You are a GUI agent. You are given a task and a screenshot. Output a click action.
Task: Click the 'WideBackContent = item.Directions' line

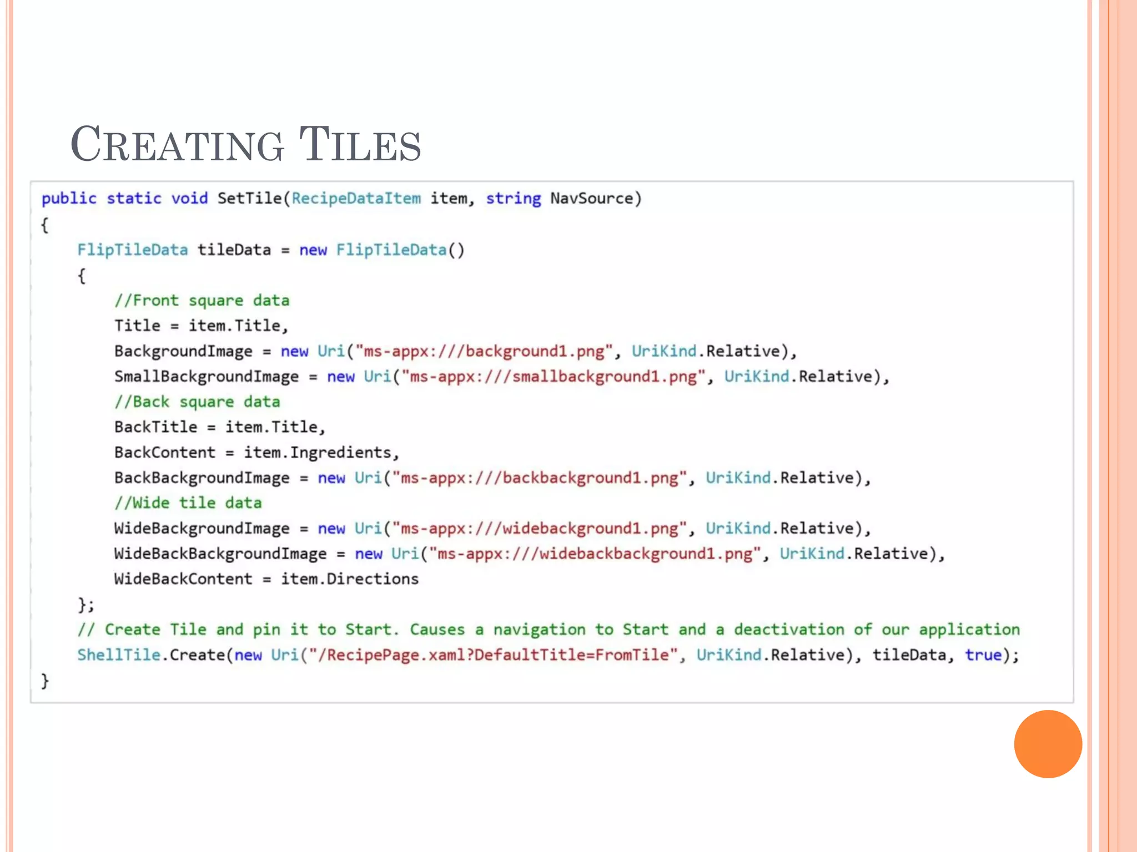pyautogui.click(x=266, y=579)
